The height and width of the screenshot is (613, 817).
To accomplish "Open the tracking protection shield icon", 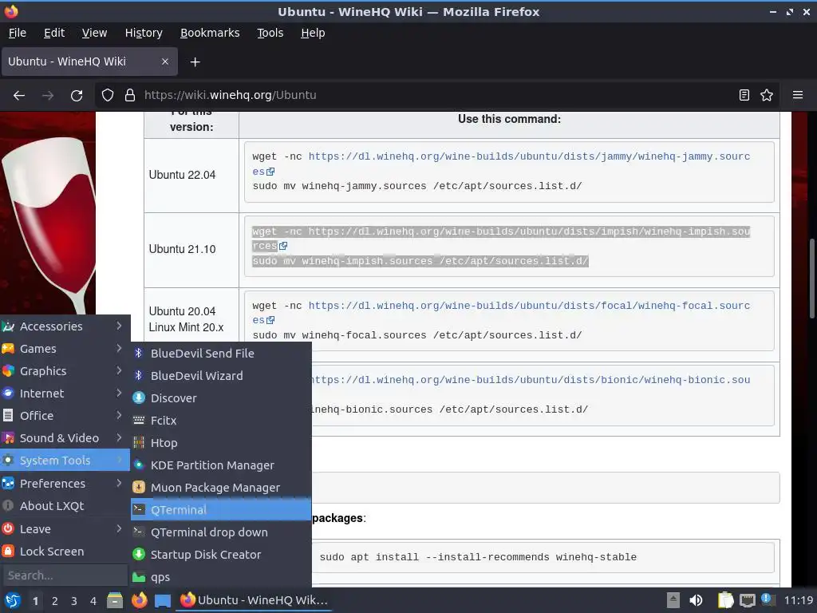I will tap(108, 95).
